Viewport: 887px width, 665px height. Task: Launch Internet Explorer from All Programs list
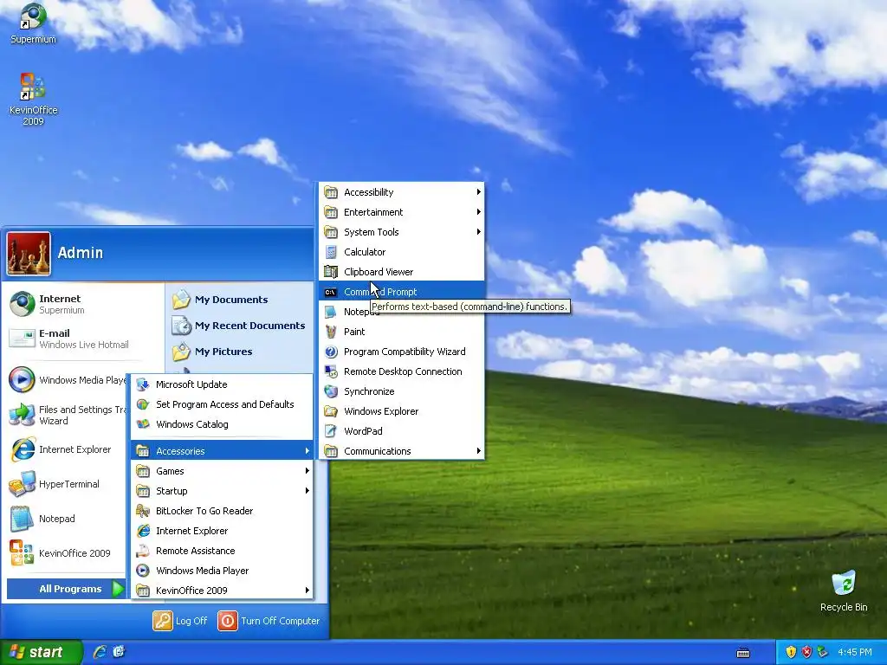point(222,531)
